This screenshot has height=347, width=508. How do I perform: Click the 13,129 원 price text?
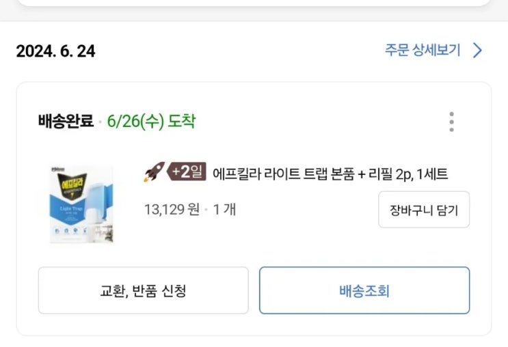tap(171, 209)
